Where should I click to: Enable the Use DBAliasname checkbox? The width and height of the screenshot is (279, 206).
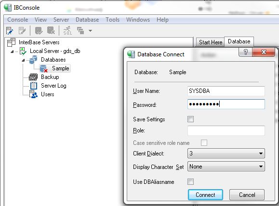pos(190,181)
